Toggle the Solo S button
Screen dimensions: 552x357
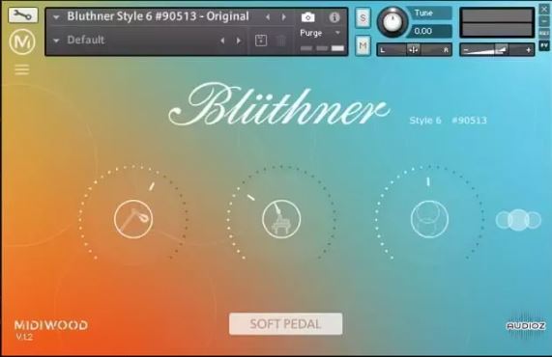[363, 17]
